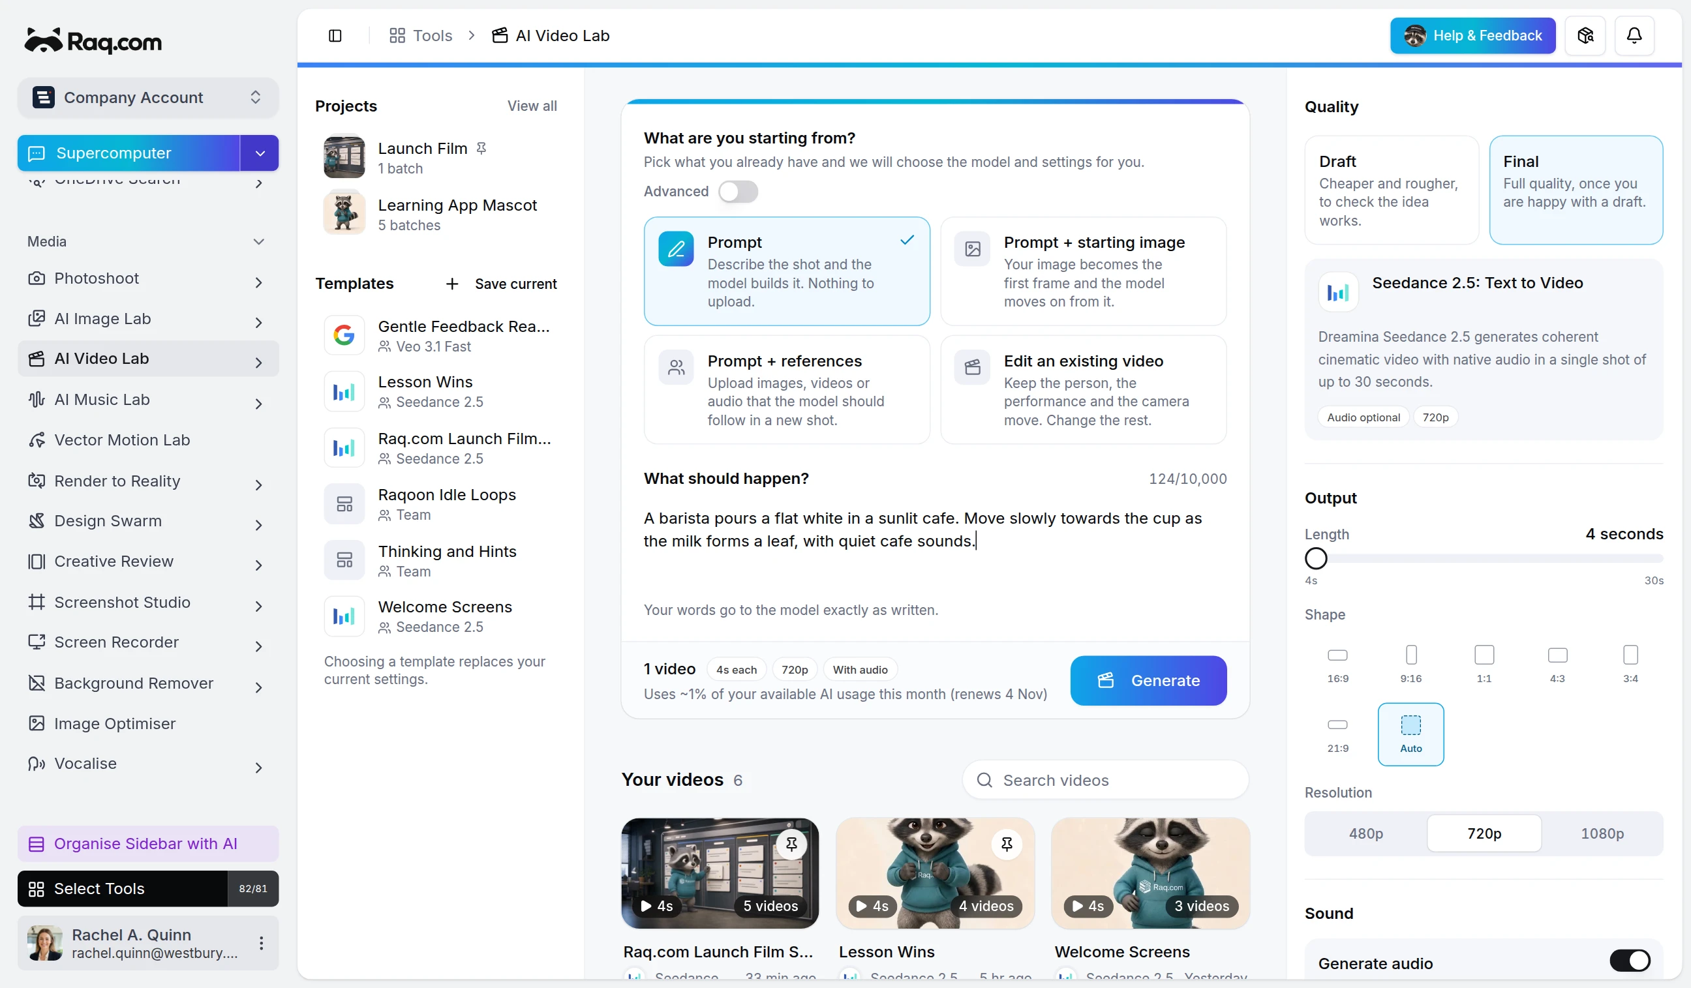Open the Company Account switcher
1691x988 pixels.
click(x=147, y=98)
